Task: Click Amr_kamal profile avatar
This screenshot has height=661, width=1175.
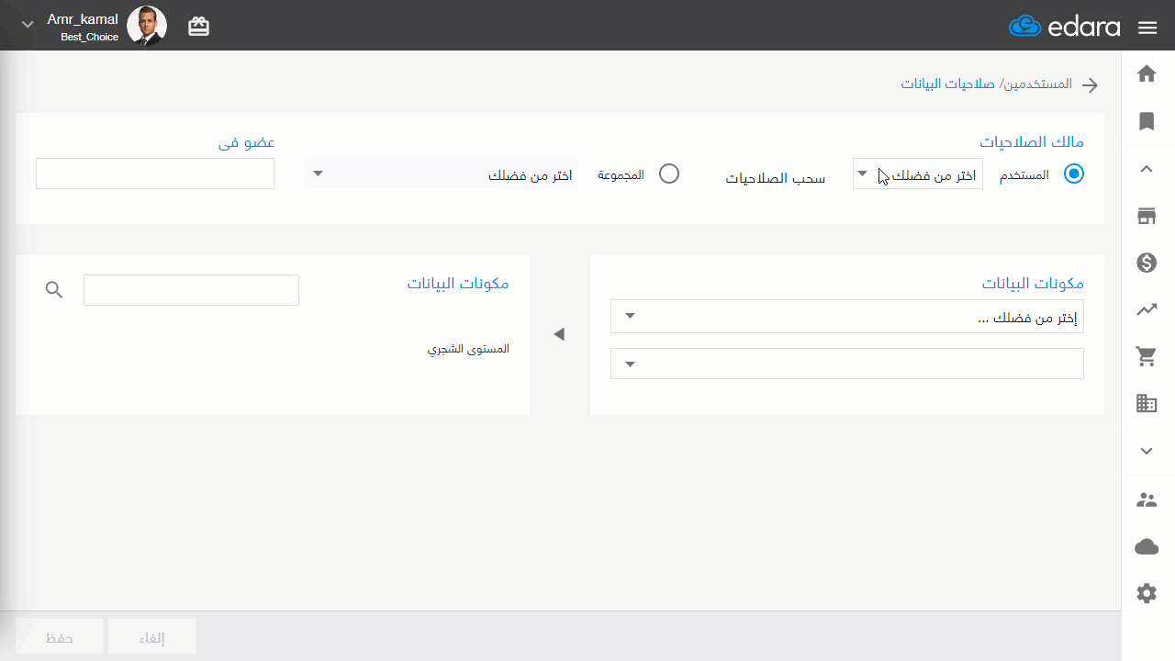Action: coord(147,26)
